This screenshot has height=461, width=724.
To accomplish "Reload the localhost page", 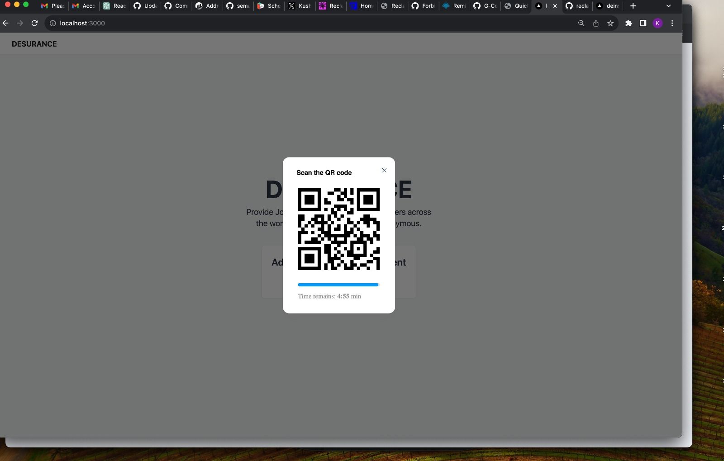I will (34, 23).
